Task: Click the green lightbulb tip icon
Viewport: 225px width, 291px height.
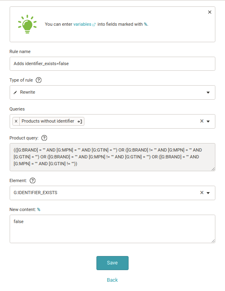Action: [x=27, y=24]
